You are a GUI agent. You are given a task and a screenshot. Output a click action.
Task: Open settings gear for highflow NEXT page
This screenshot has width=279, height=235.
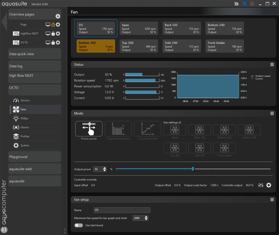(x=58, y=34)
